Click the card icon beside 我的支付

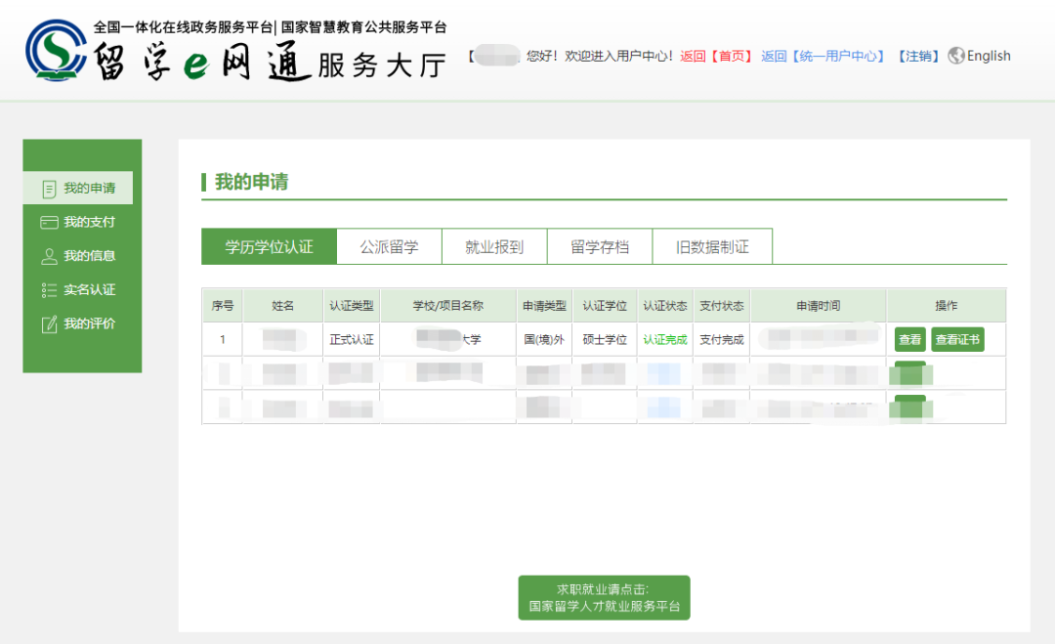coord(49,222)
